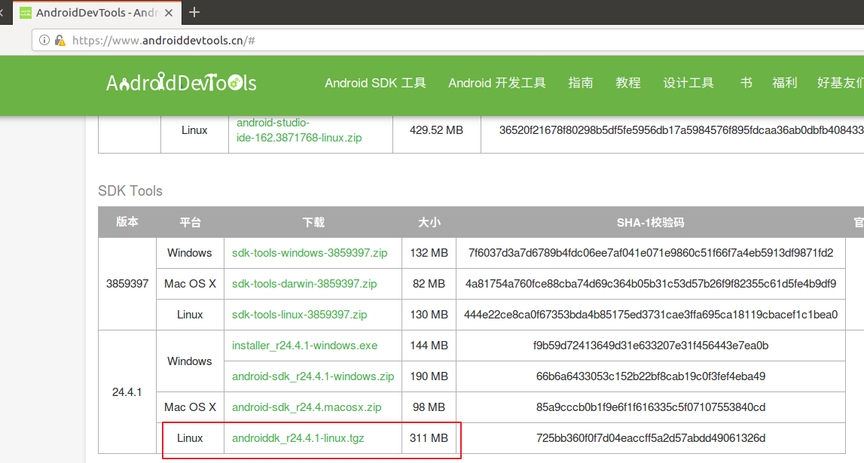Download android-studio-ide-162.3871768-linux.zip

pos(299,130)
